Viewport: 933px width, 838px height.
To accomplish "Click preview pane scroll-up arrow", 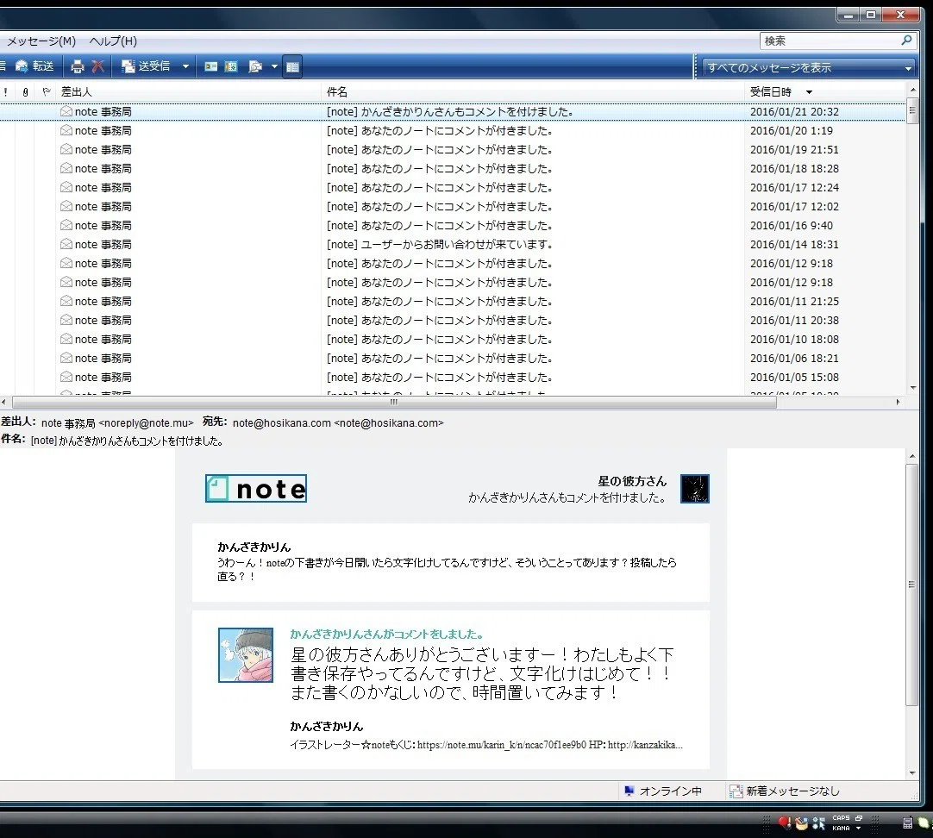I will 912,456.
